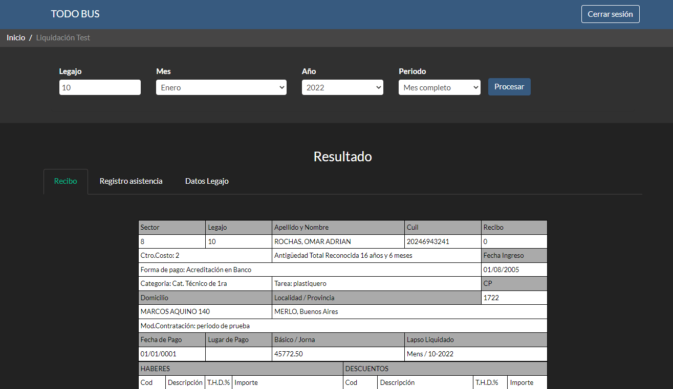Click the Cuil value 20246943241
The image size is (673, 389).
(428, 241)
